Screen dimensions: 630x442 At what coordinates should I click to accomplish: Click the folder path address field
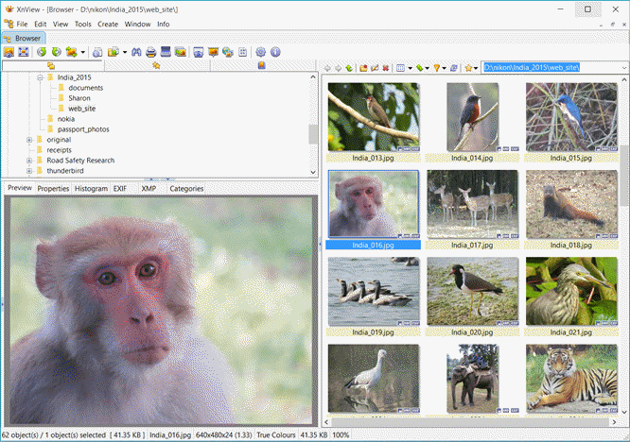549,68
